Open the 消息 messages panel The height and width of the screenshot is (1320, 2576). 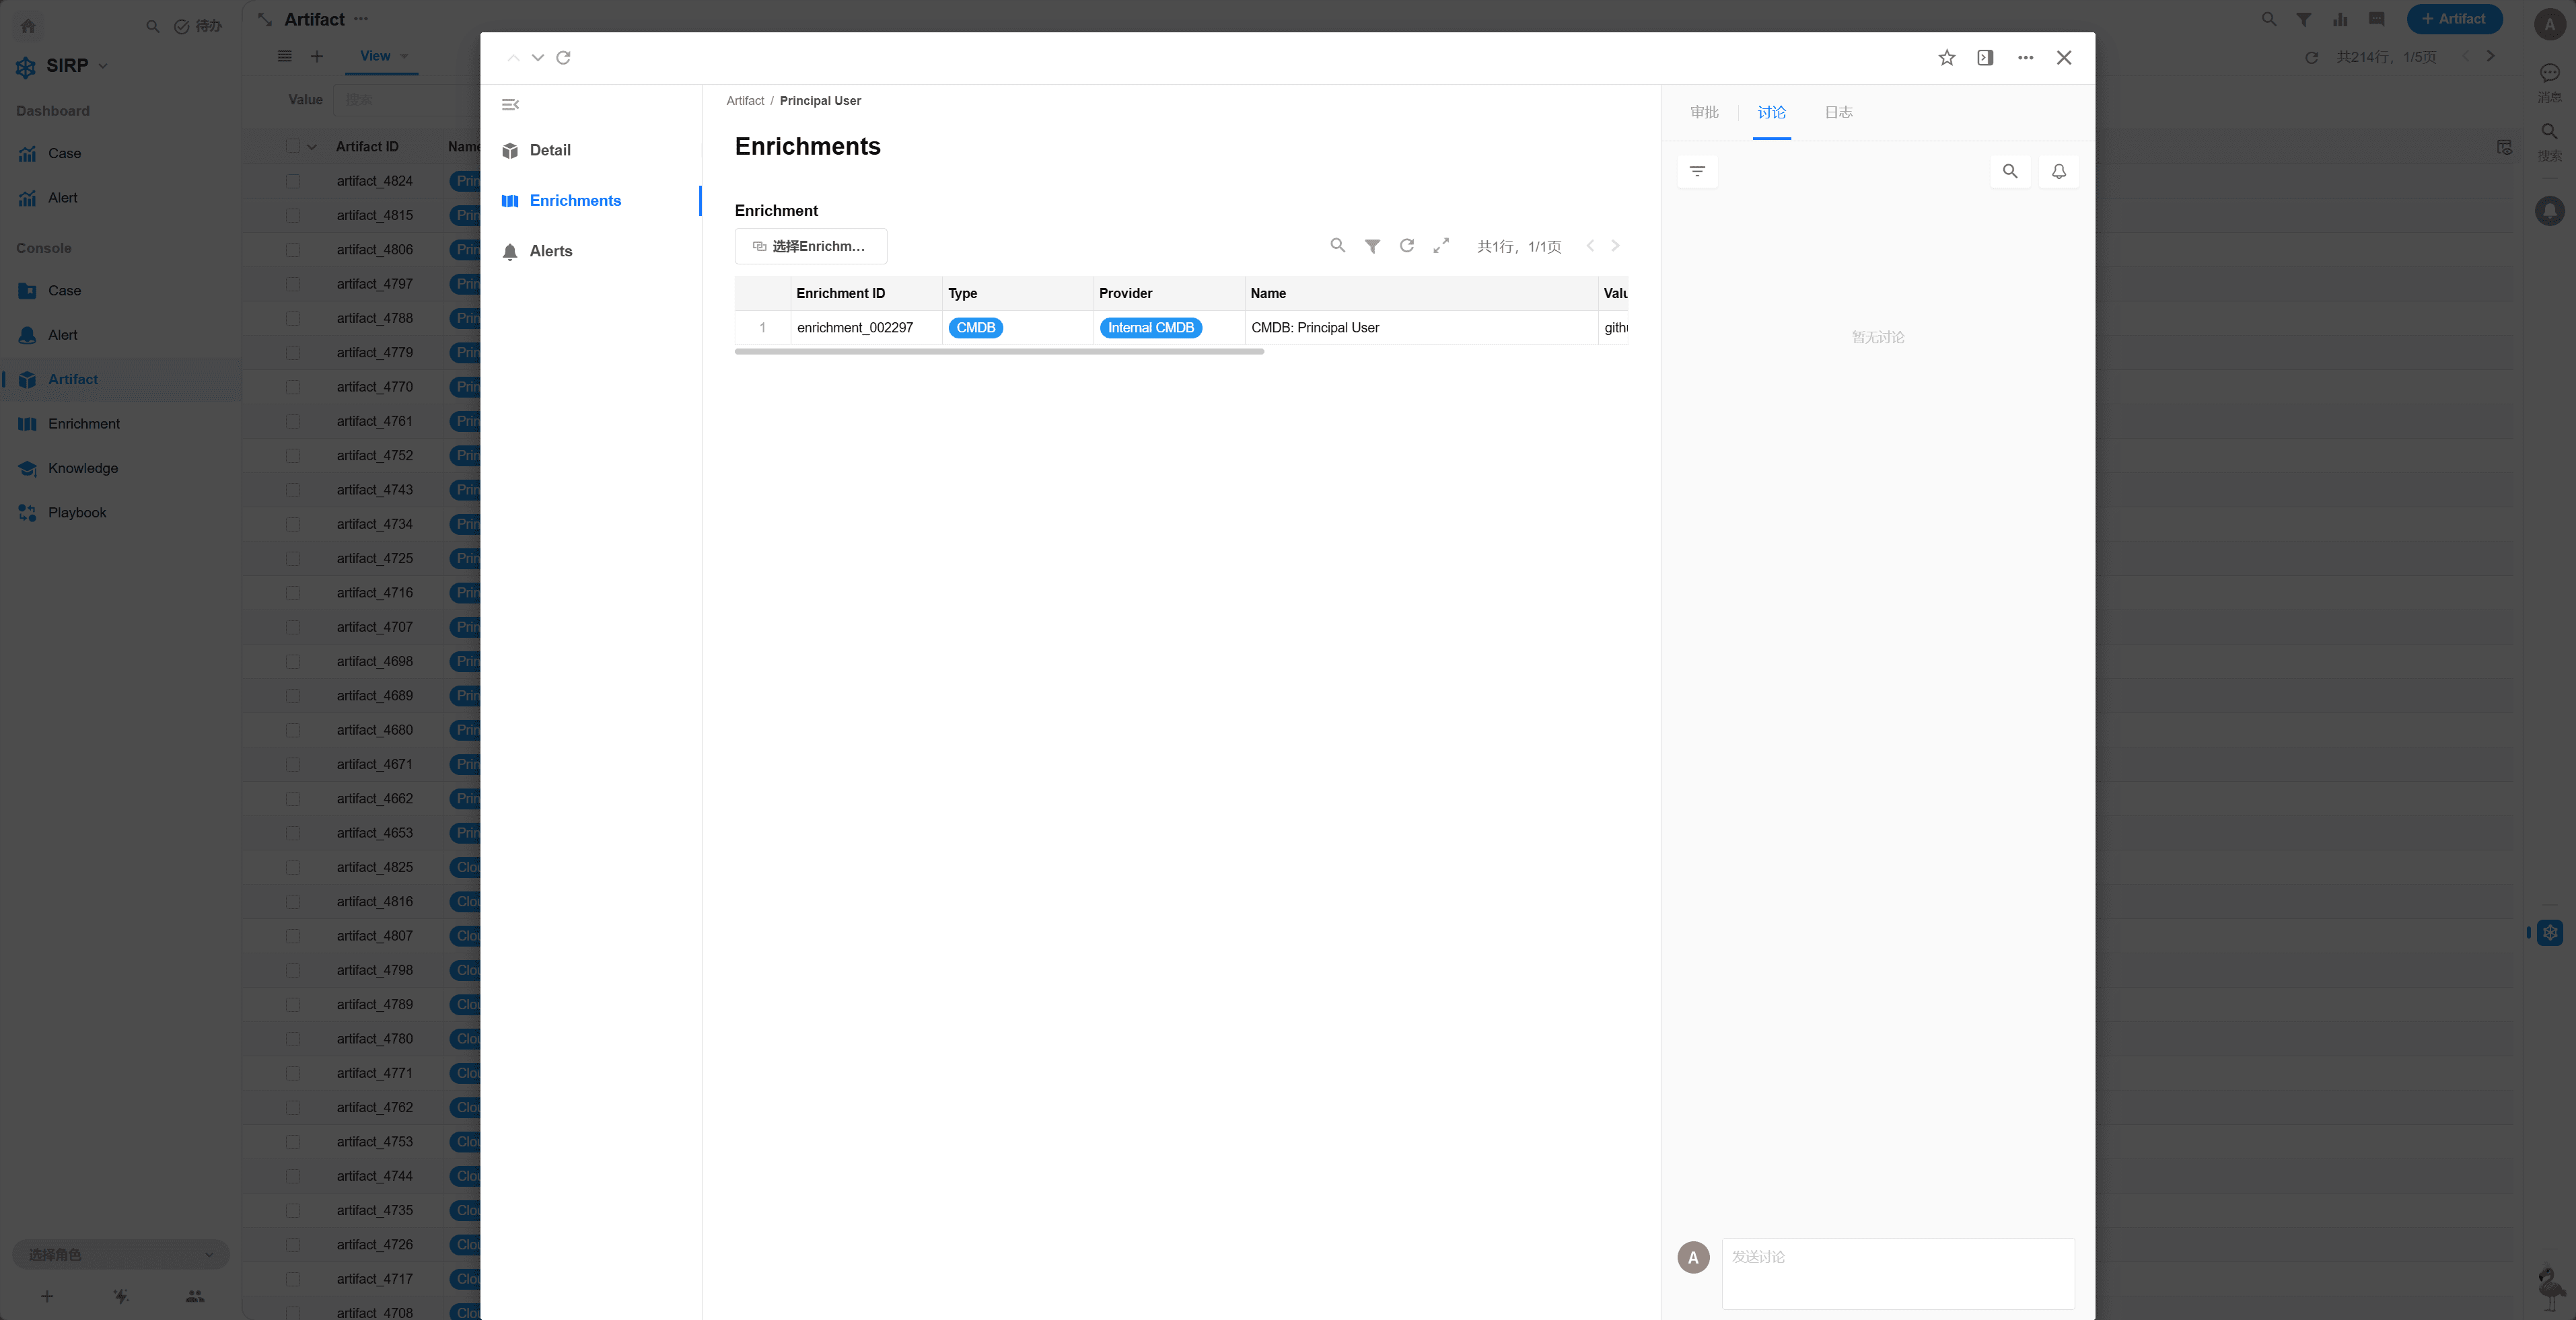2550,82
